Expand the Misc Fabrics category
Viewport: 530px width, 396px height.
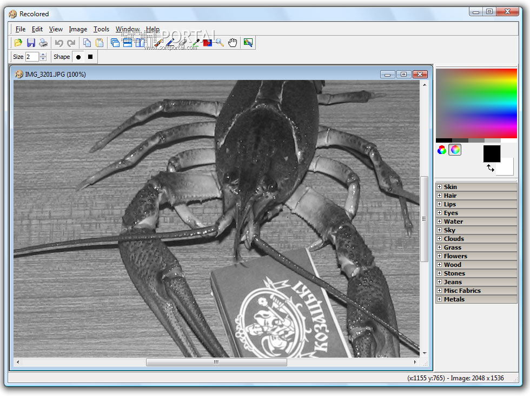pyautogui.click(x=439, y=291)
